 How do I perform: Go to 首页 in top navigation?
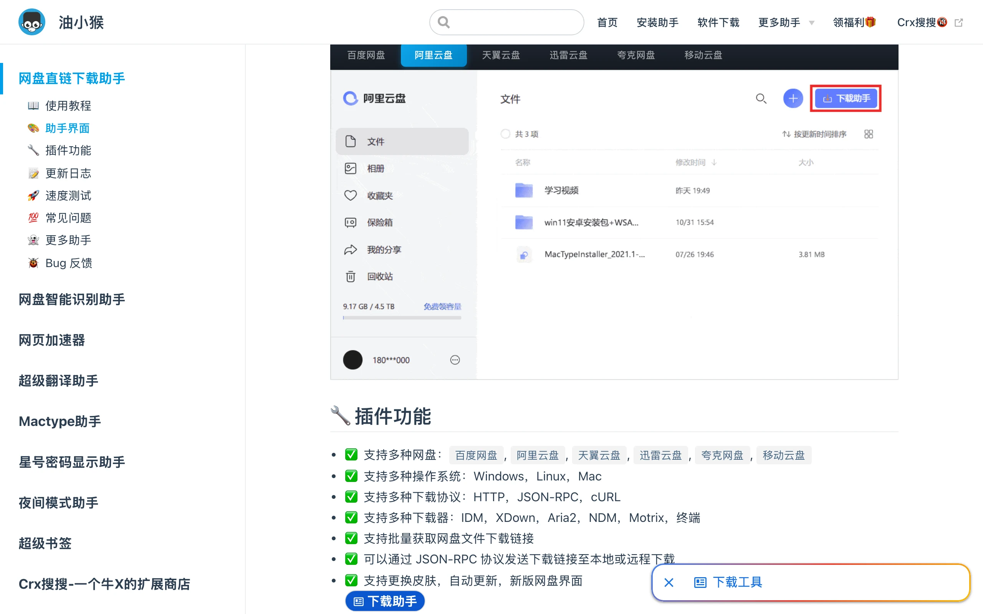[607, 22]
